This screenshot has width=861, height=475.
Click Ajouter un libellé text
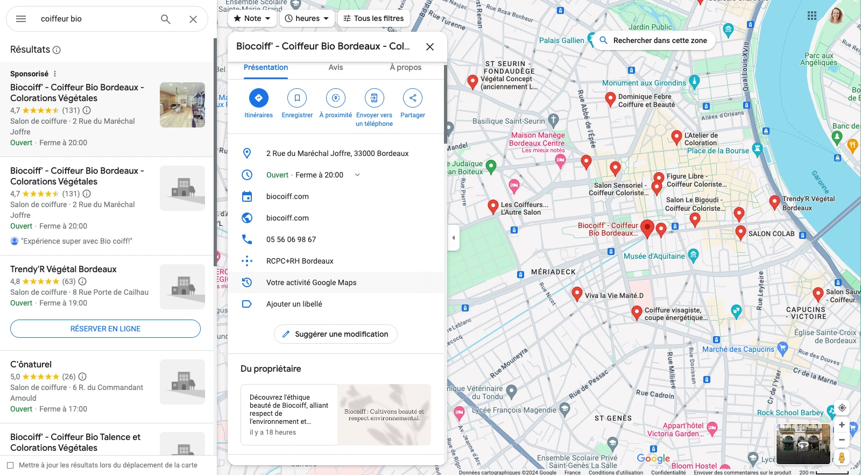tap(294, 304)
